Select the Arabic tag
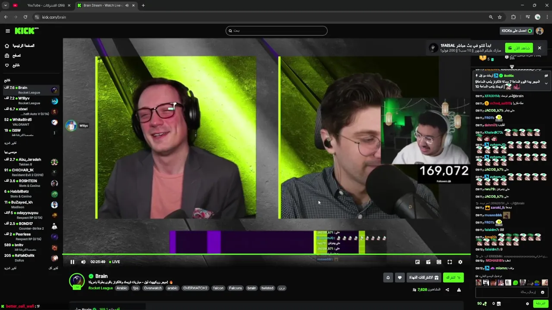 pyautogui.click(x=122, y=288)
